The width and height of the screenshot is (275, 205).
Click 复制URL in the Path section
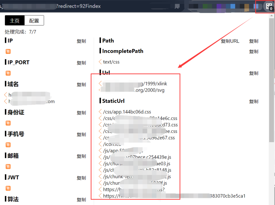tap(230, 41)
